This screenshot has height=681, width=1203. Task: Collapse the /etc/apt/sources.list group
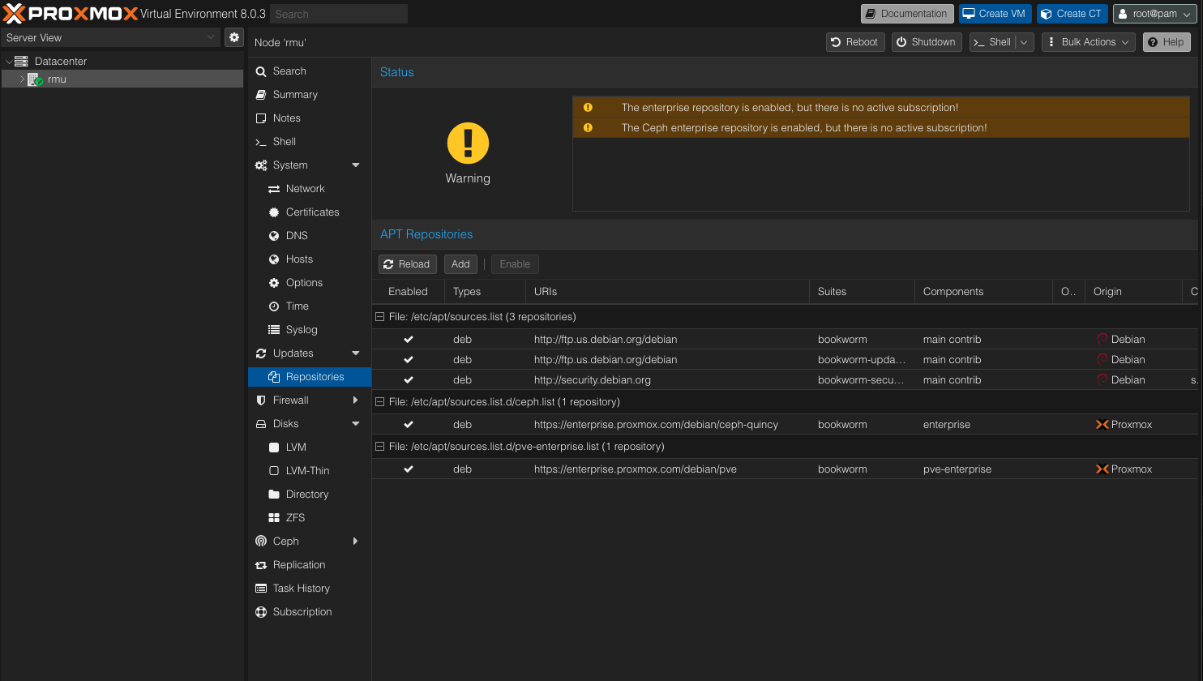(x=379, y=317)
